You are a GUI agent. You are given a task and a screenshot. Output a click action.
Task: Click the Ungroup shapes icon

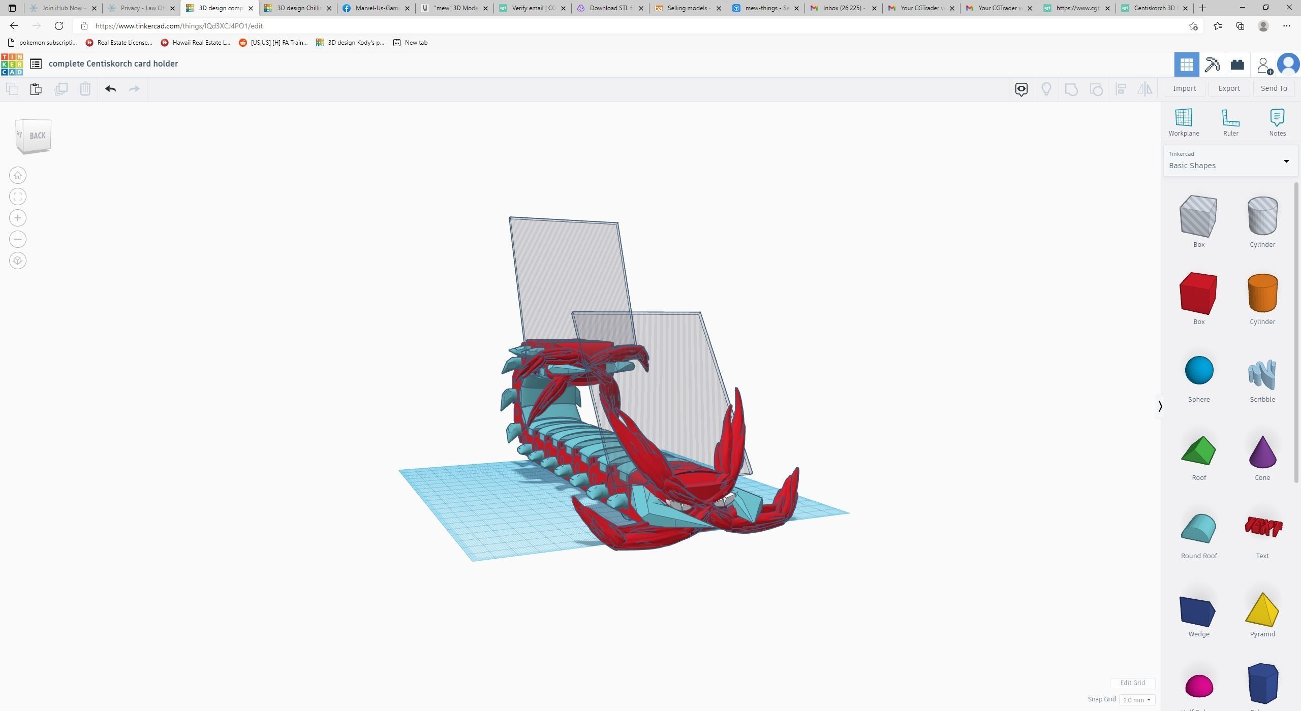[1096, 89]
